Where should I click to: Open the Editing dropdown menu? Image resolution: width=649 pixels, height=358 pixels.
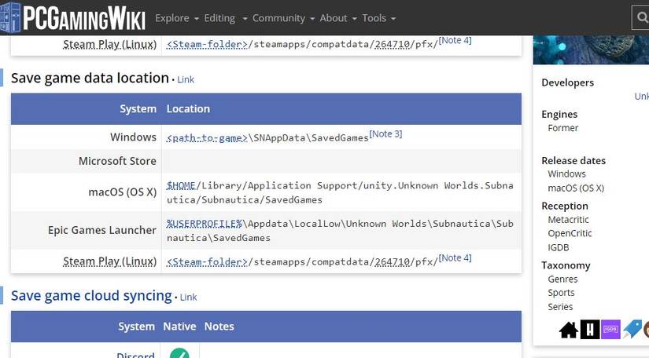tap(223, 18)
